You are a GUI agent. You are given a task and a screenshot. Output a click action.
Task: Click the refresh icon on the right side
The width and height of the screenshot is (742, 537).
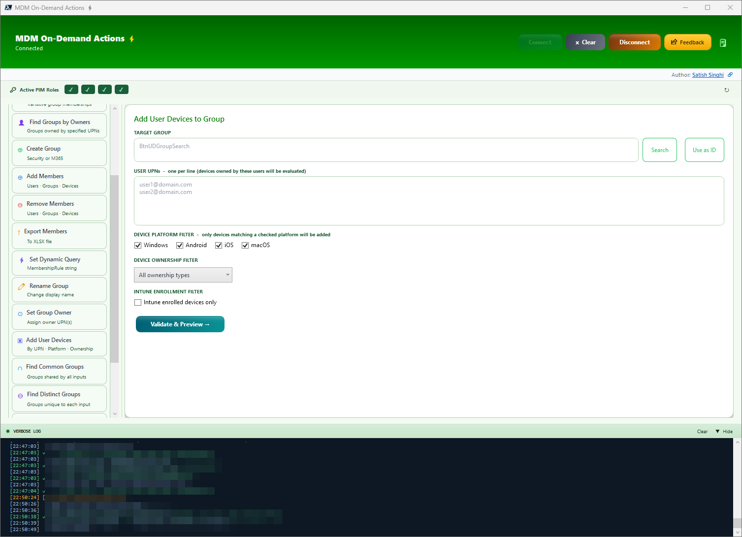click(x=727, y=90)
